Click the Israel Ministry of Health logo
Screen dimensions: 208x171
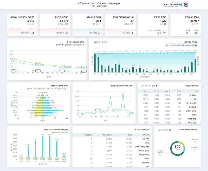[x=173, y=5]
